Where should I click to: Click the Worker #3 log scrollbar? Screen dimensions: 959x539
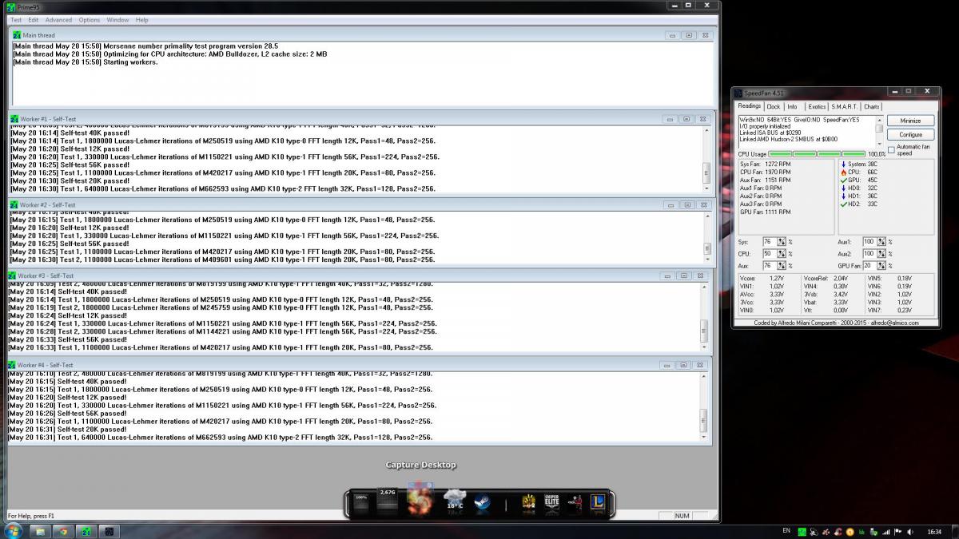(x=704, y=317)
